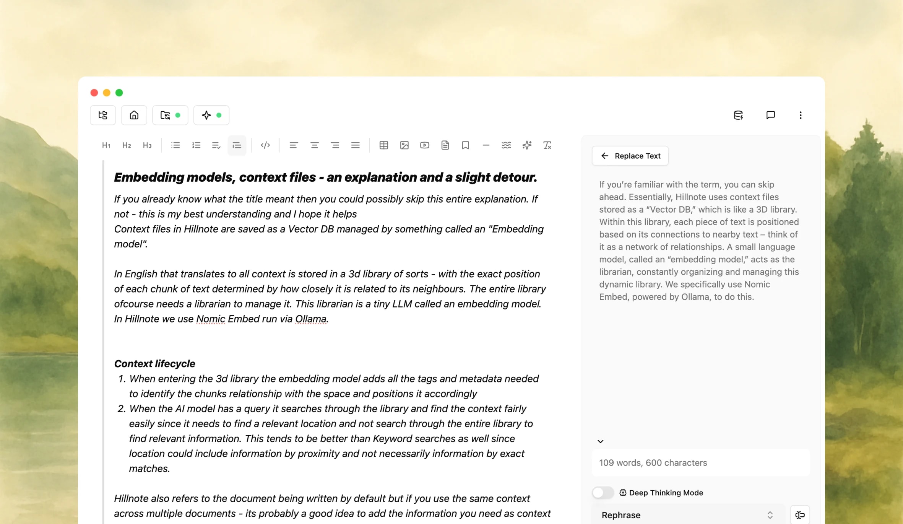The height and width of the screenshot is (524, 903).
Task: Toggle the highlighted blockquote indent button
Action: (237, 145)
